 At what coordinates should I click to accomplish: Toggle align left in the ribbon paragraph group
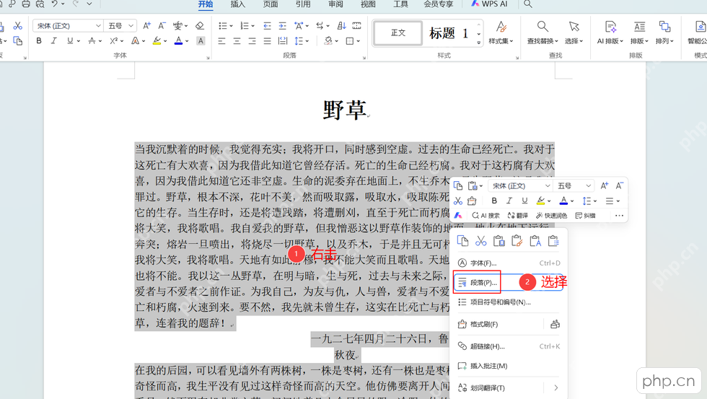[x=221, y=41]
